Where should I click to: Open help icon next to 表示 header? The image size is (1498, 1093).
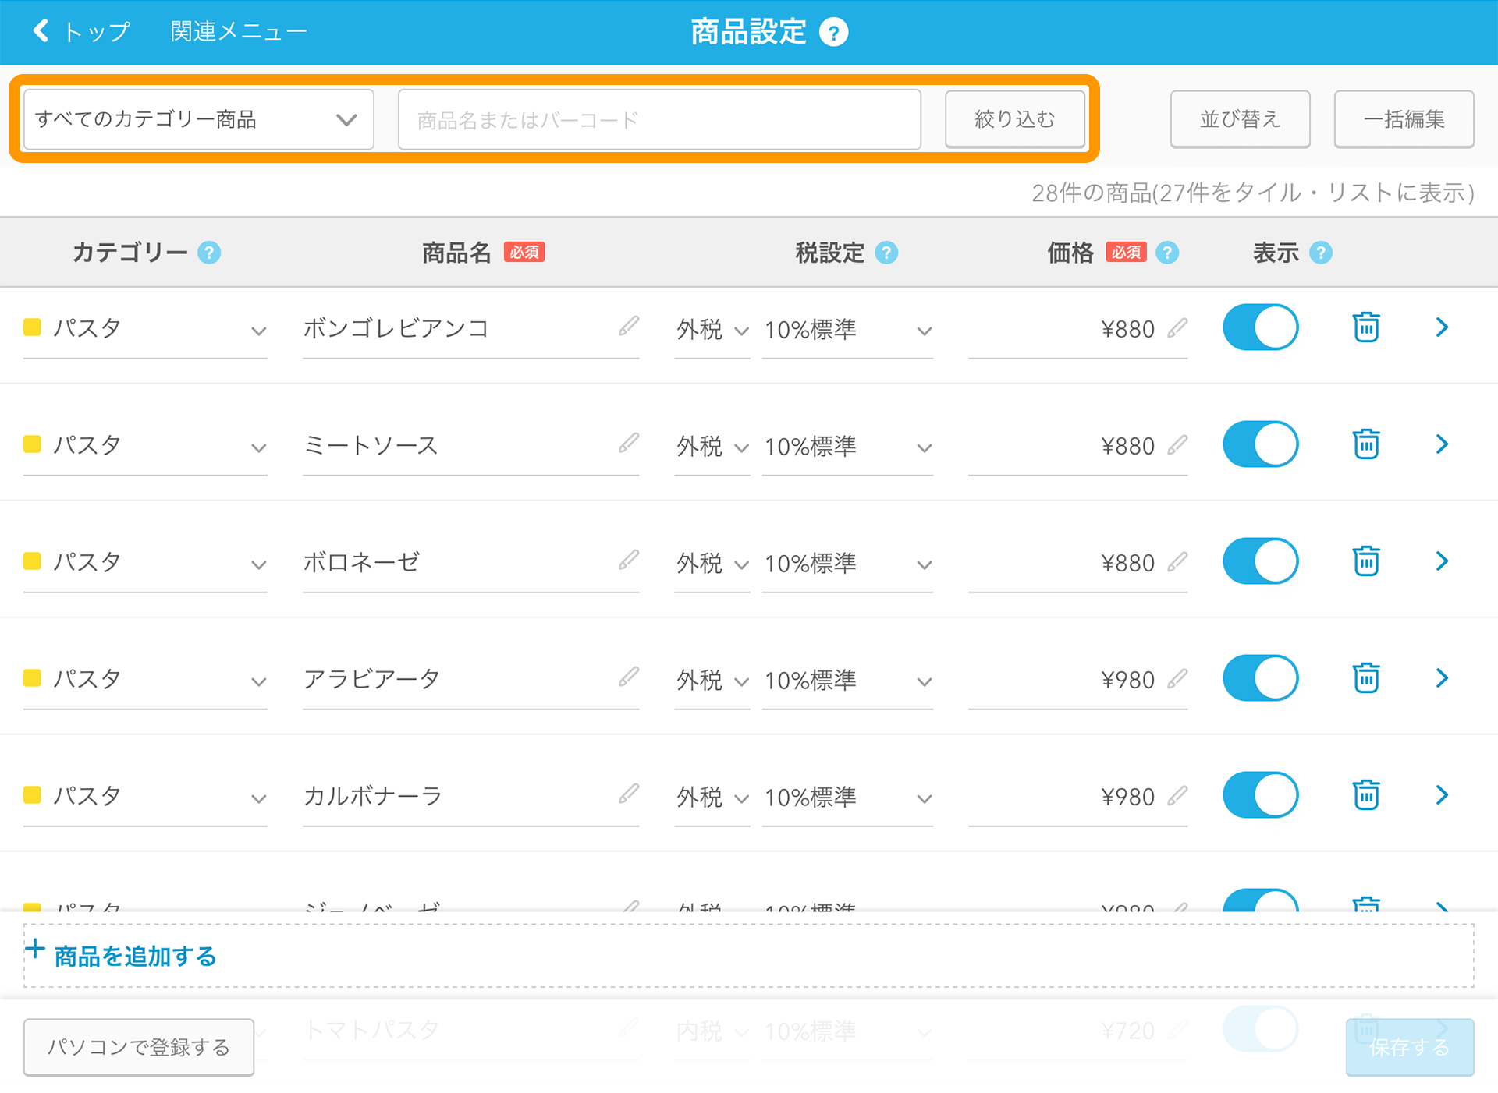(1321, 253)
